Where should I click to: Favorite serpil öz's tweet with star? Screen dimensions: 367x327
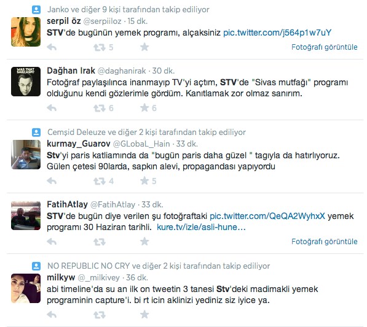point(144,47)
